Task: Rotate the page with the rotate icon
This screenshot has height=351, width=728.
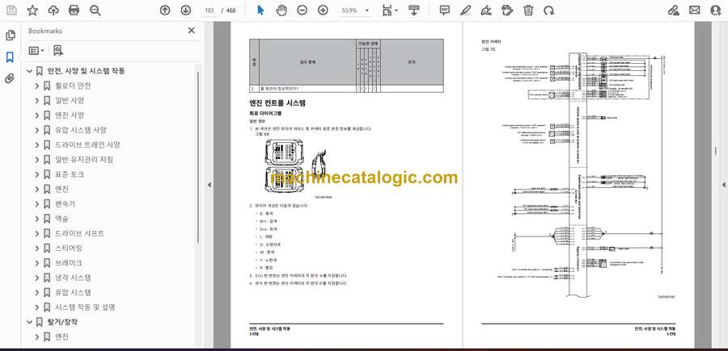Action: (x=548, y=10)
